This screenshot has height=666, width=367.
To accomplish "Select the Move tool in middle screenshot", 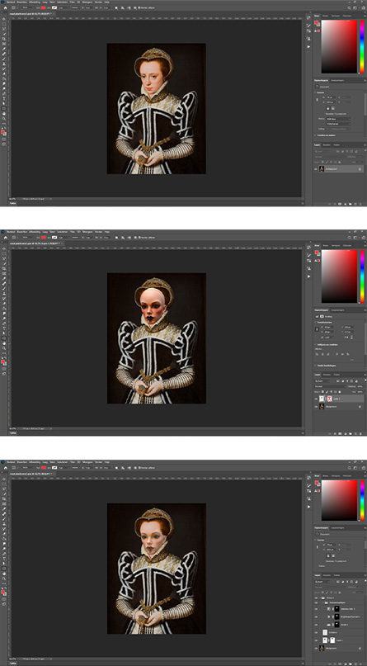I will point(4,249).
